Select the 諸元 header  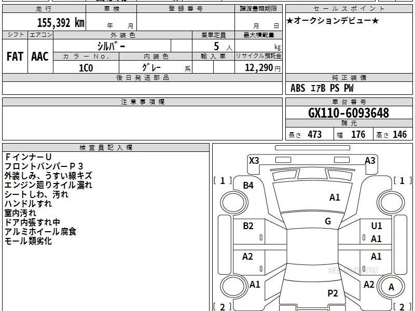pos(349,123)
